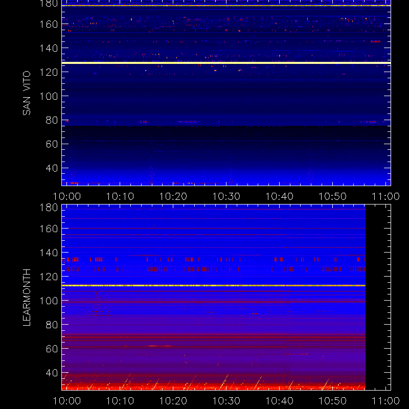Click 10:40 under the Learmonth plot
Image resolution: width=409 pixels, height=409 pixels.
pyautogui.click(x=279, y=401)
